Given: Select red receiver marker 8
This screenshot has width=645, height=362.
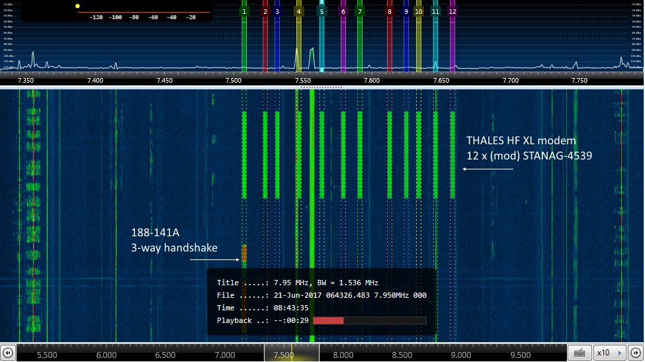Looking at the screenshot, I should click(x=390, y=11).
